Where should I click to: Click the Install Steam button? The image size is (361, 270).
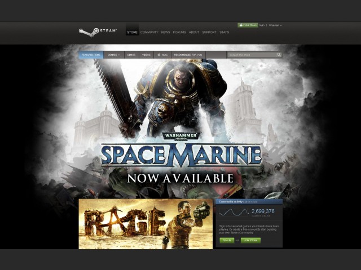(x=248, y=25)
